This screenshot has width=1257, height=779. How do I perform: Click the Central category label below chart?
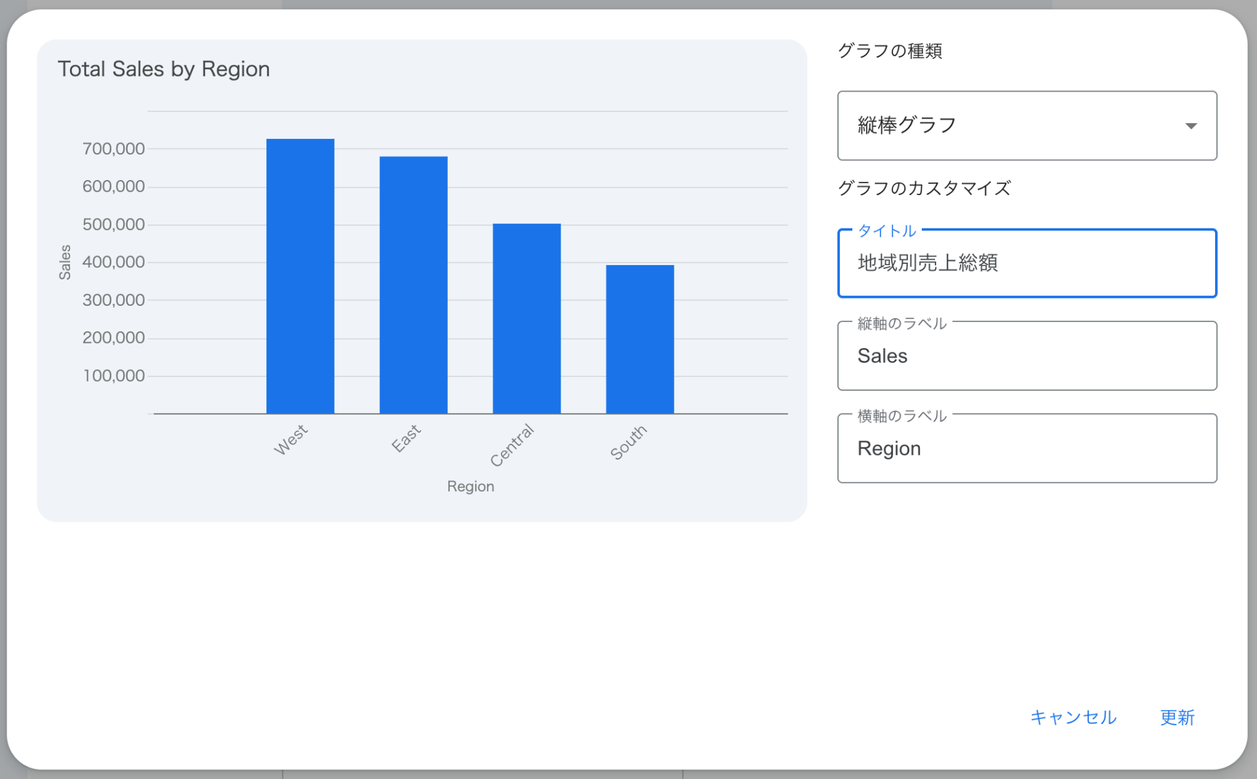click(x=513, y=445)
